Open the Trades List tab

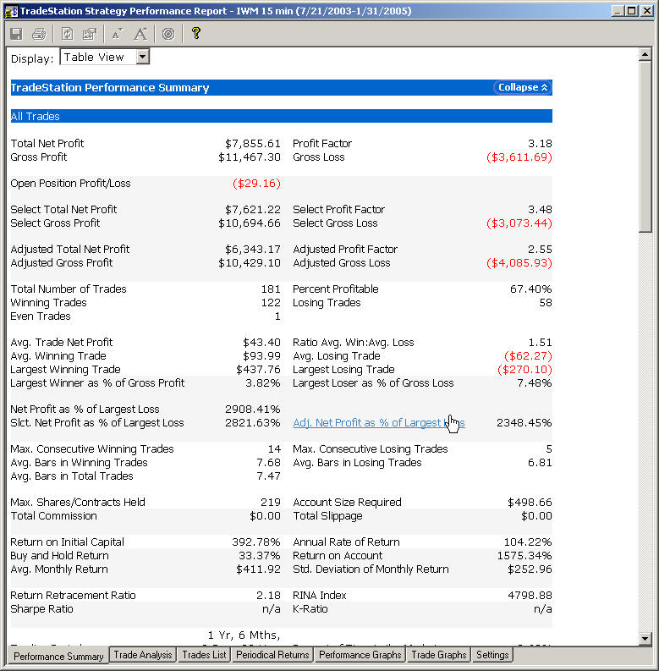click(x=204, y=655)
